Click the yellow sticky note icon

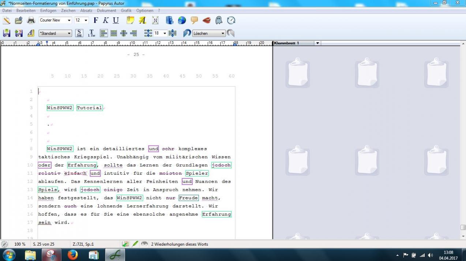pyautogui.click(x=130, y=20)
